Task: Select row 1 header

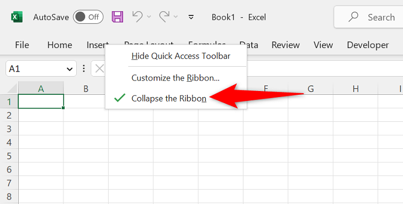Action: point(9,101)
